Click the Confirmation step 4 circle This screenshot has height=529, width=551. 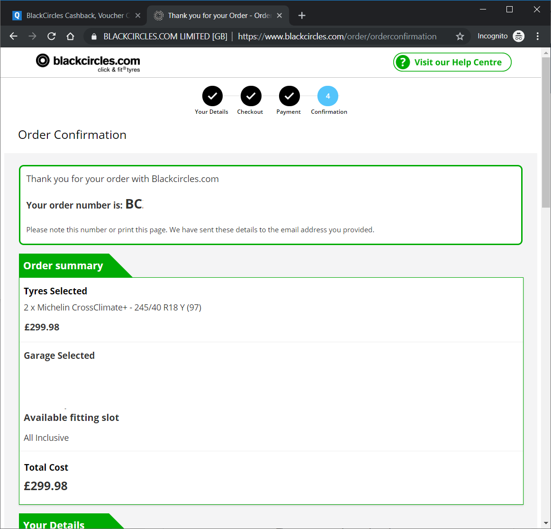[x=328, y=96]
